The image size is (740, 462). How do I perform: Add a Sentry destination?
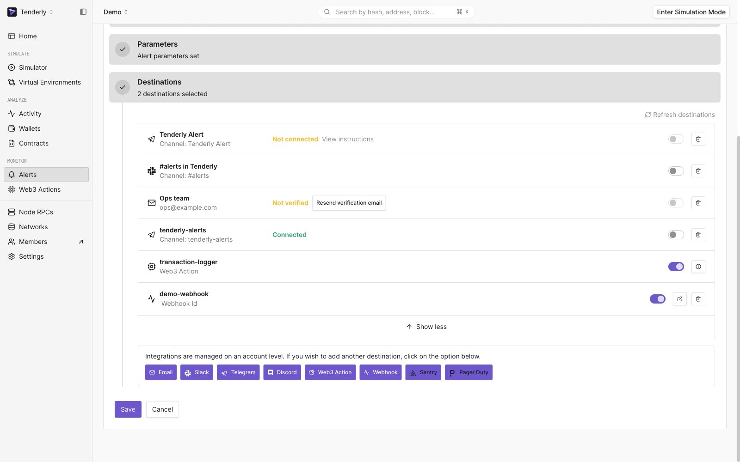[423, 372]
